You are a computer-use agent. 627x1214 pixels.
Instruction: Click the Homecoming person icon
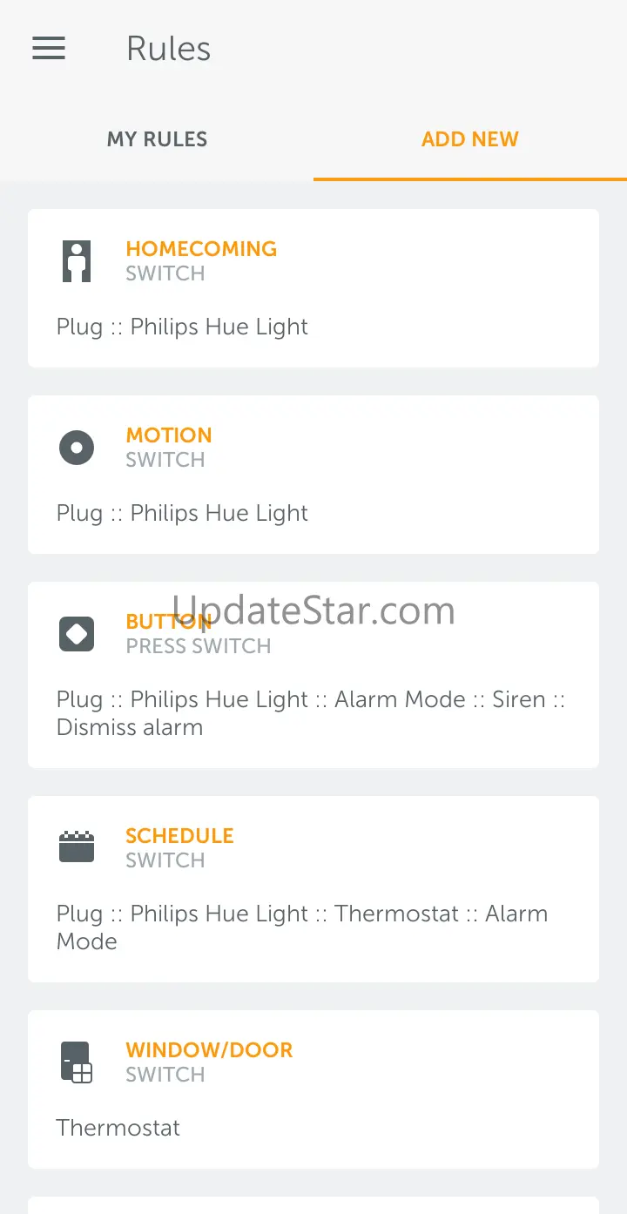click(77, 261)
